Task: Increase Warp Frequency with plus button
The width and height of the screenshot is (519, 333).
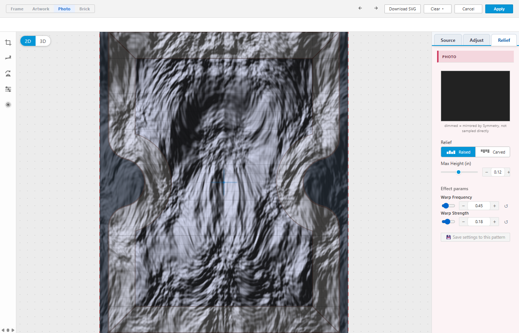Action: (495, 206)
